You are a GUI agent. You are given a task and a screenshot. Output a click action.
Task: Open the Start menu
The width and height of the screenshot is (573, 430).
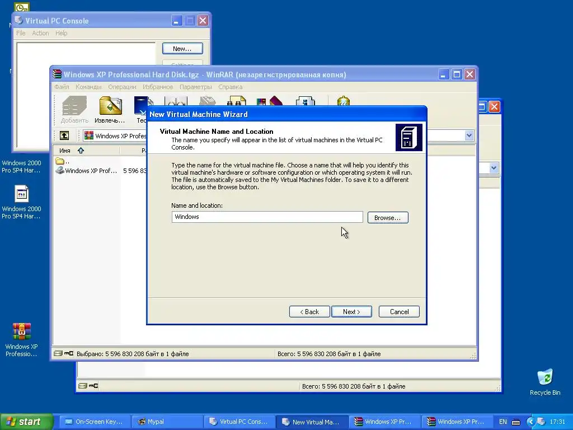point(26,422)
